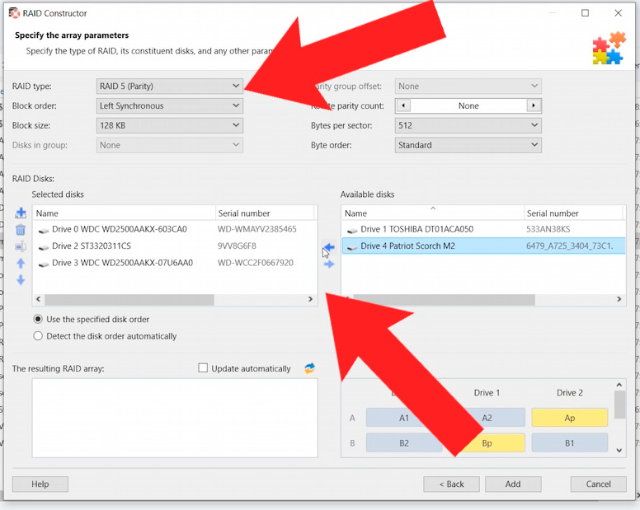Click the add disk plus icon
This screenshot has height=510, width=640.
[x=21, y=213]
